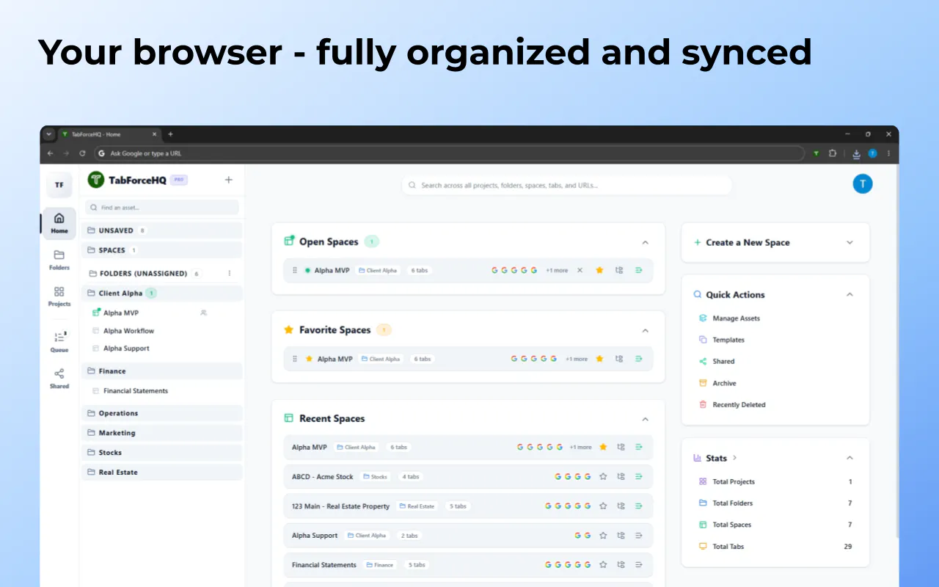Select the Real Estate folder in sidebar
This screenshot has width=939, height=587.
[161, 473]
